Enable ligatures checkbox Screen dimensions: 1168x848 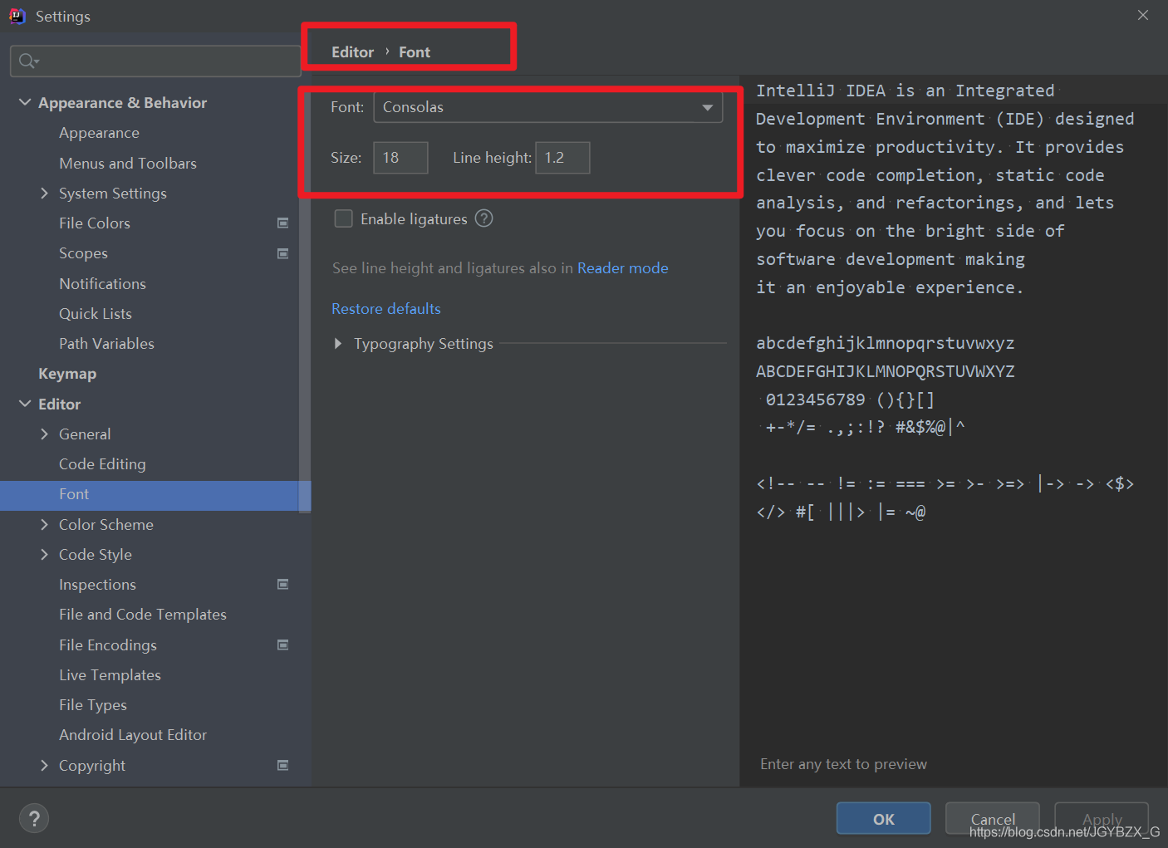pyautogui.click(x=343, y=218)
